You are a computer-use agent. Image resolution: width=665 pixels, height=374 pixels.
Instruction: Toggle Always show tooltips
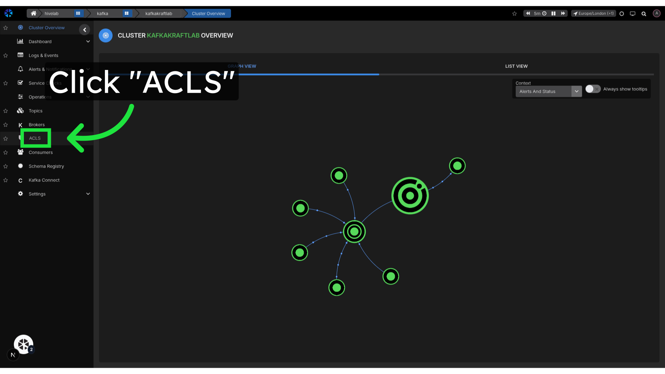pos(593,89)
